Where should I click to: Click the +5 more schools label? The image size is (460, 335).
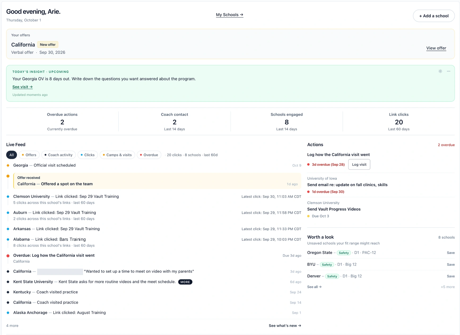click(448, 287)
